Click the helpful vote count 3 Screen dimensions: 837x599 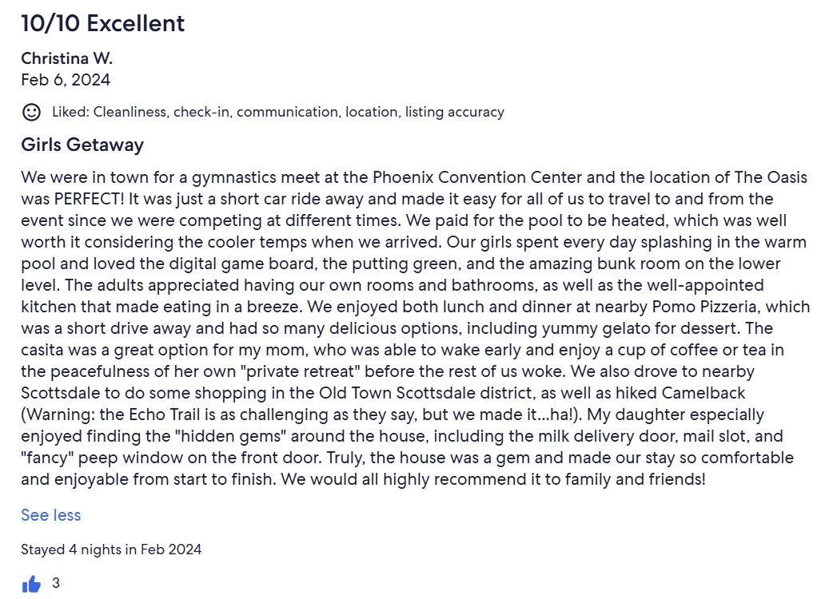pos(55,583)
